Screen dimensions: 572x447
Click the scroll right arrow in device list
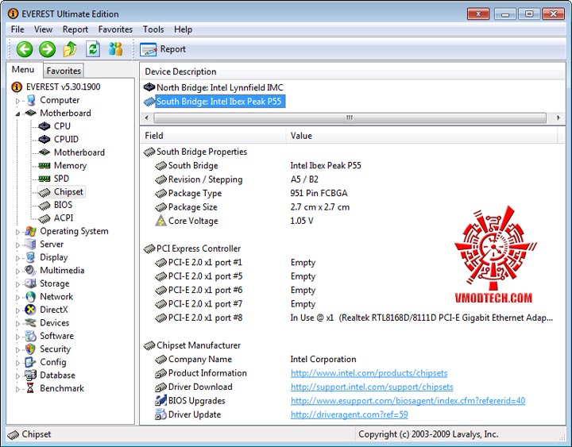click(558, 118)
